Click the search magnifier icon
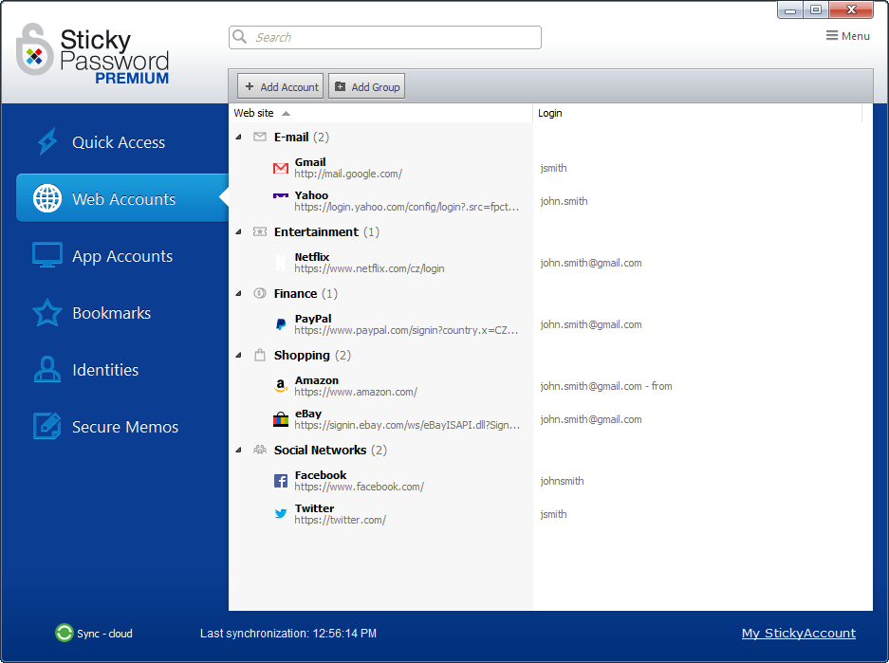 [240, 37]
